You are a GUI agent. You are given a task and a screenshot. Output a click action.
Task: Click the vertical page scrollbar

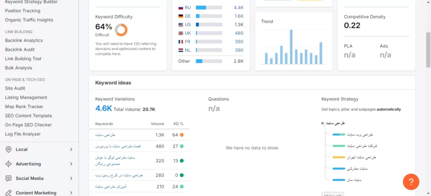428,34
